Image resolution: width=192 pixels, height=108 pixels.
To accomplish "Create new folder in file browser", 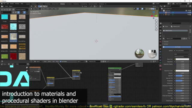I will (x=13, y=10).
